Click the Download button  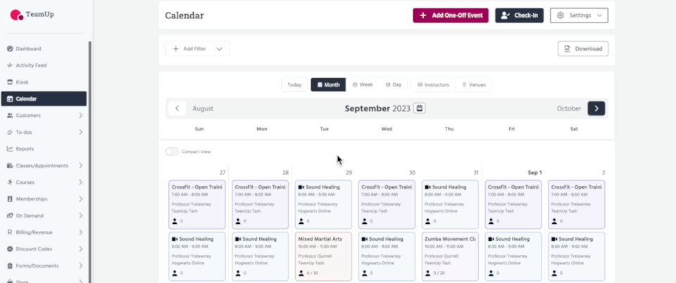pos(582,49)
